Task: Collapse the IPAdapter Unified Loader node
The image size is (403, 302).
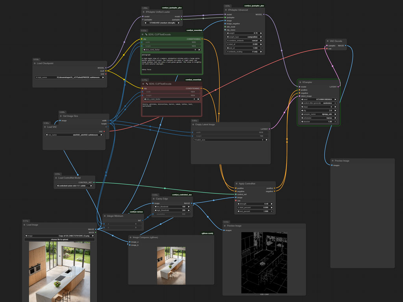Action: point(143,12)
